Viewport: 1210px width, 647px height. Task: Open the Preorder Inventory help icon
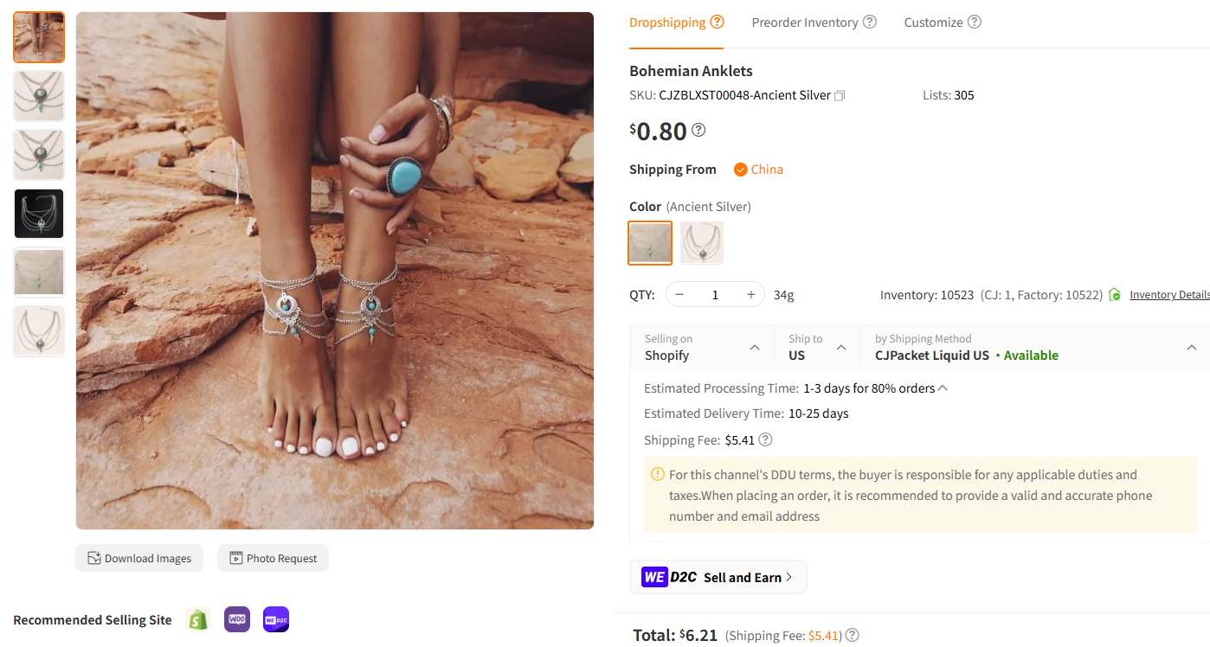(869, 22)
